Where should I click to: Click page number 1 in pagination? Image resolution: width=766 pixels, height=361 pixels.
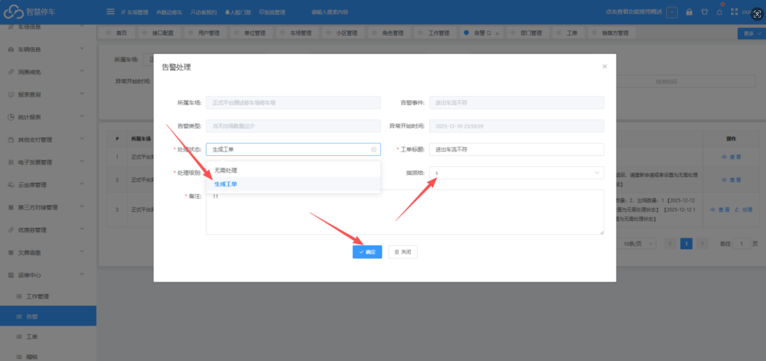point(686,244)
